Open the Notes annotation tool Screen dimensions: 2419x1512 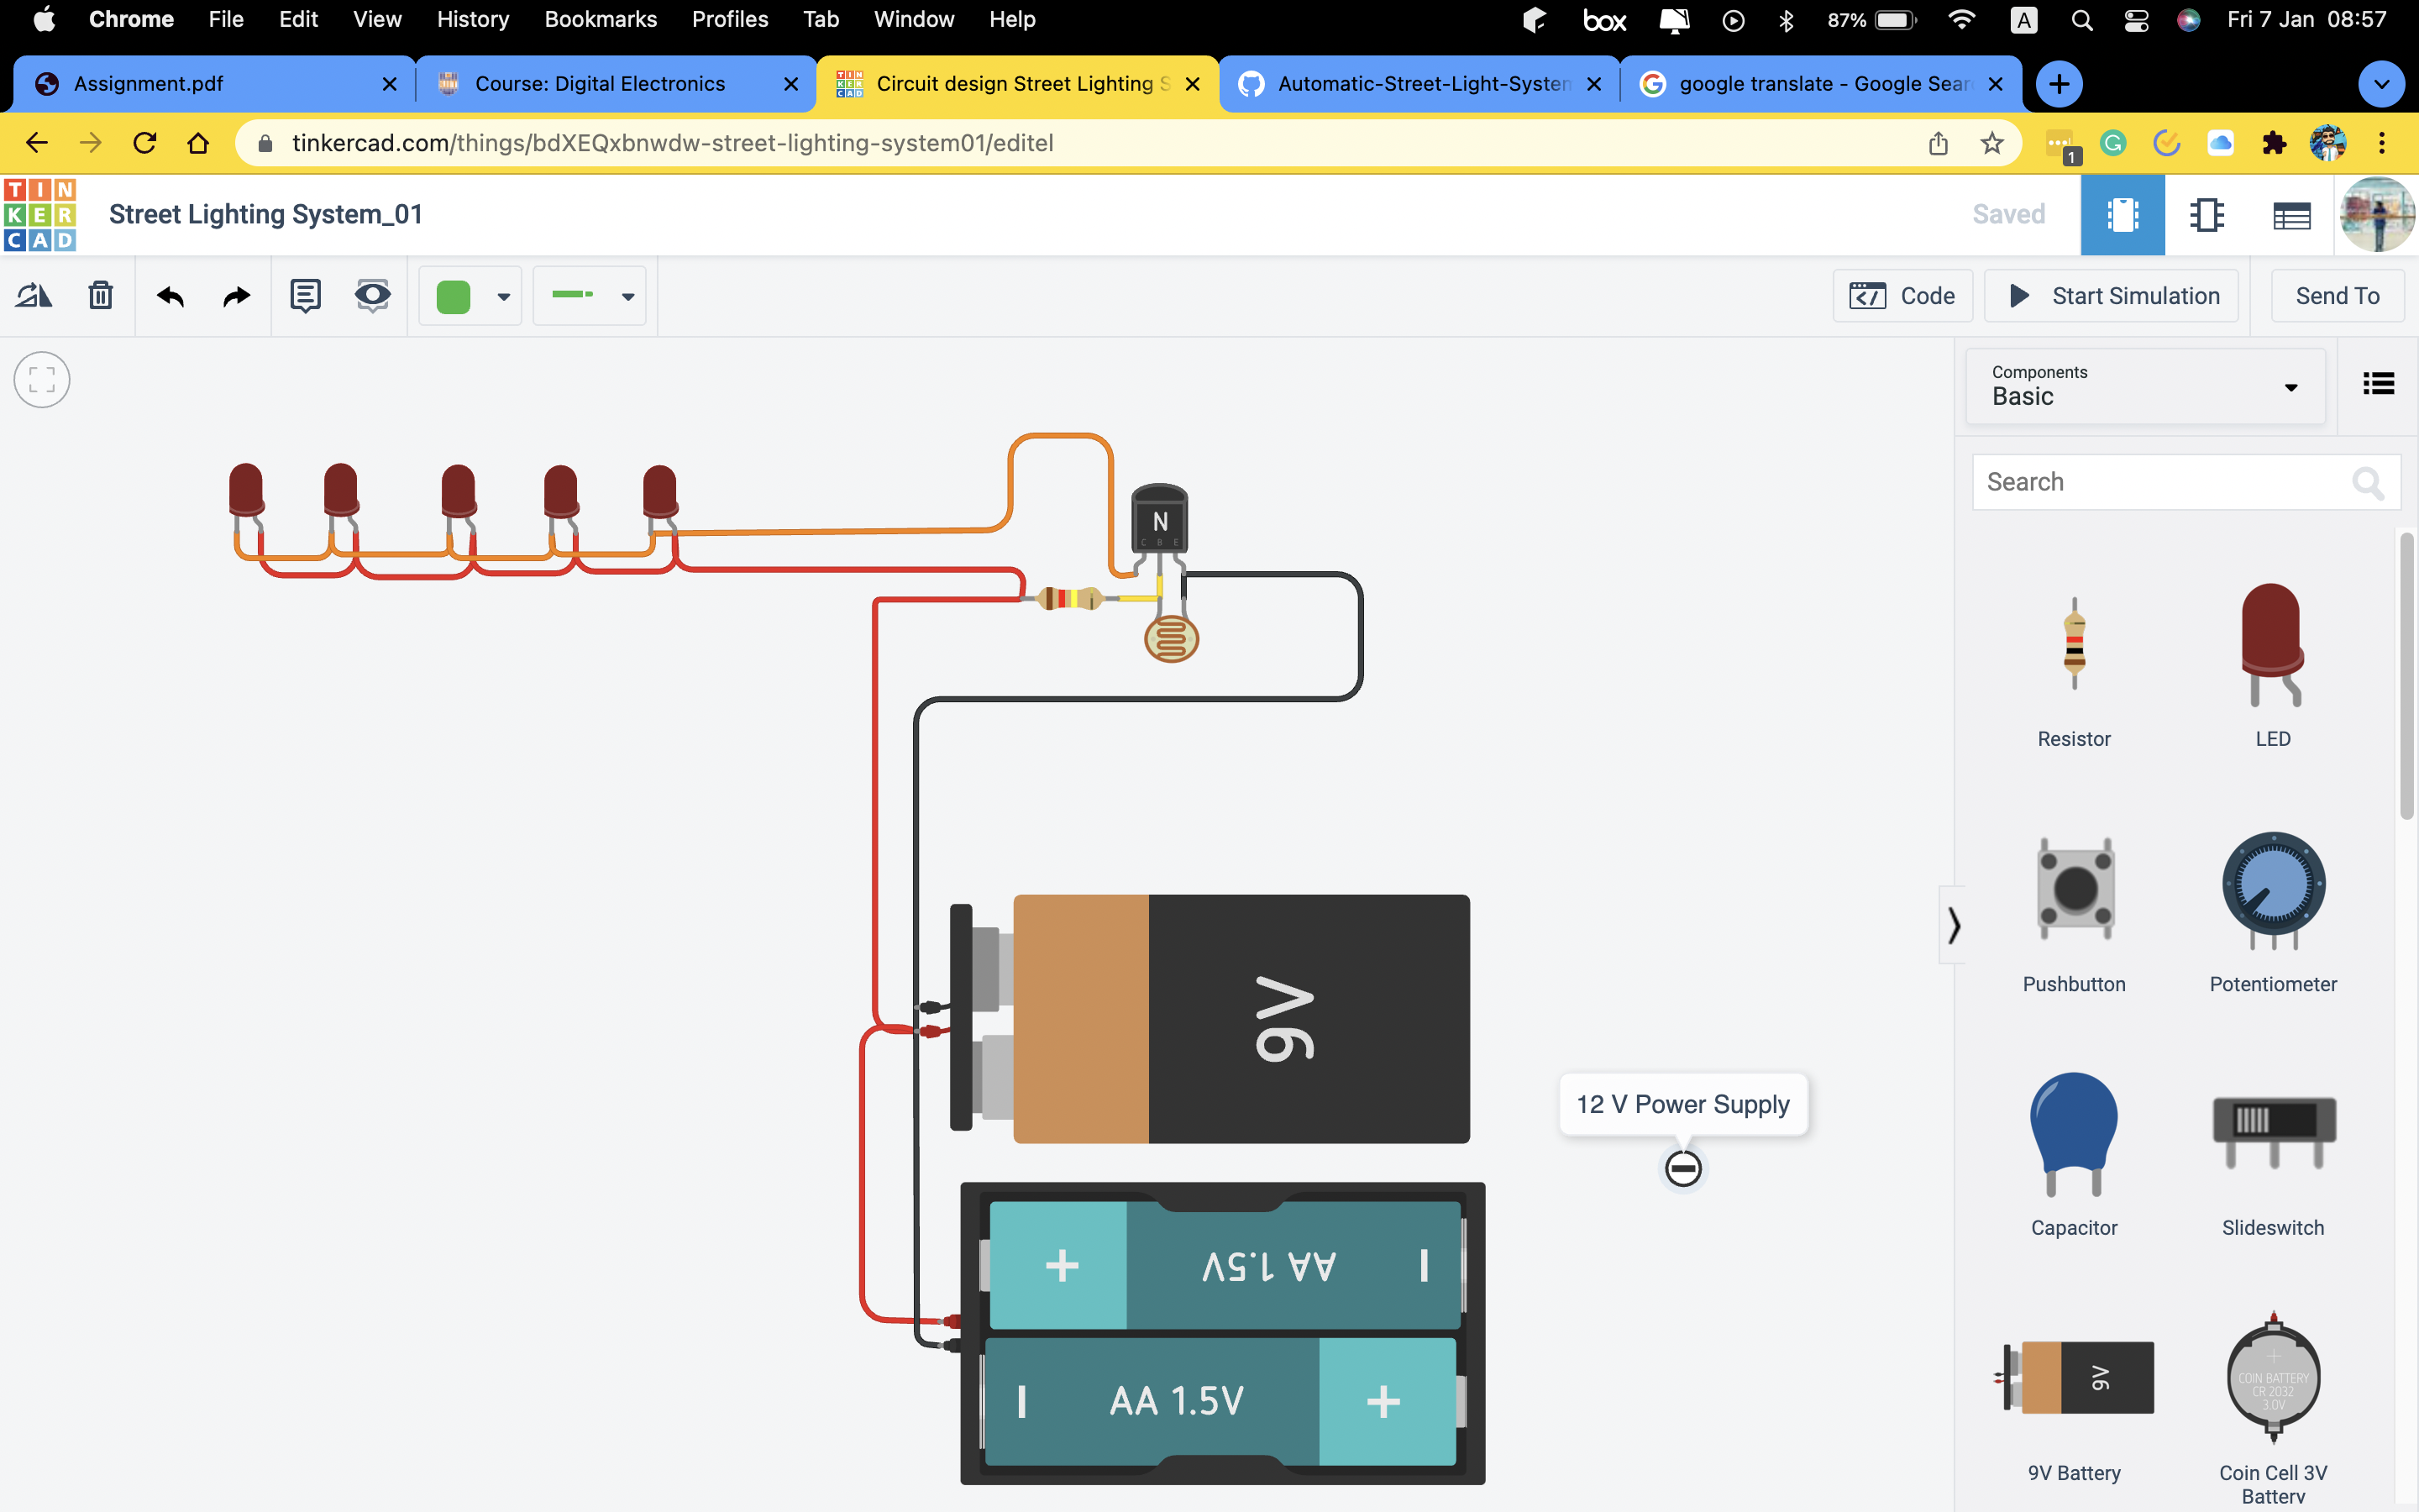[x=305, y=295]
